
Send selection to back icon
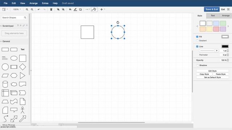tap(63, 9)
